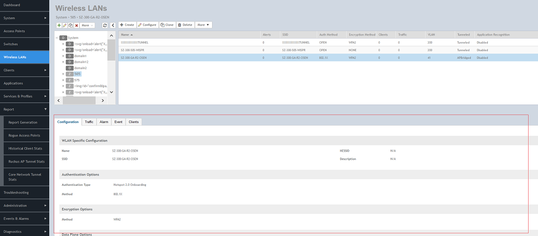The height and width of the screenshot is (236, 538).
Task: Click the red X delete icon
Action: 77,25
